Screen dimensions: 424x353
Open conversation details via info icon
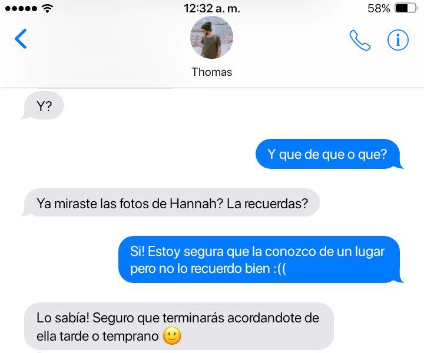397,40
